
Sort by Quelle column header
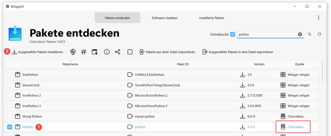[x=300, y=64]
